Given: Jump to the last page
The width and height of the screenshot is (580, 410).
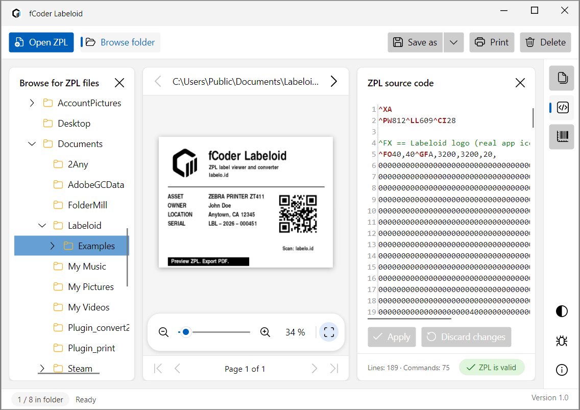Looking at the screenshot, I should tap(334, 369).
